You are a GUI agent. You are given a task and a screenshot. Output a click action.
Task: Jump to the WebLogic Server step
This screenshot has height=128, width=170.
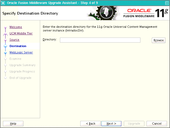click(21, 52)
